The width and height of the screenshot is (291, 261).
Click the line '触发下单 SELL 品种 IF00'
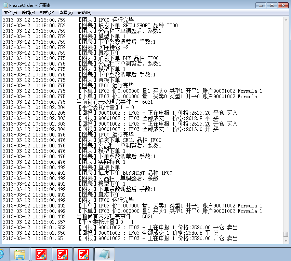(130, 140)
